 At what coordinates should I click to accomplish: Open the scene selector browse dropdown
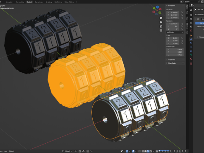click(182, 2)
